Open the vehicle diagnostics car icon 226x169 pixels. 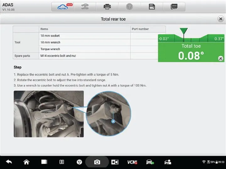point(150,162)
